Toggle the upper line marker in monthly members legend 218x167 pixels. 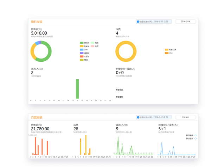pyautogui.click(x=195, y=135)
